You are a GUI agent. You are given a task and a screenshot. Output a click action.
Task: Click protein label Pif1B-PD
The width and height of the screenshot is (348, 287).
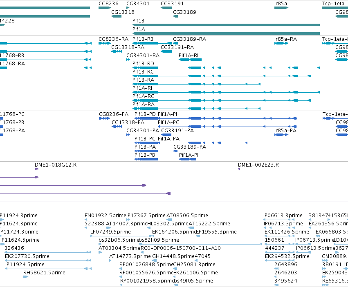click(x=145, y=114)
